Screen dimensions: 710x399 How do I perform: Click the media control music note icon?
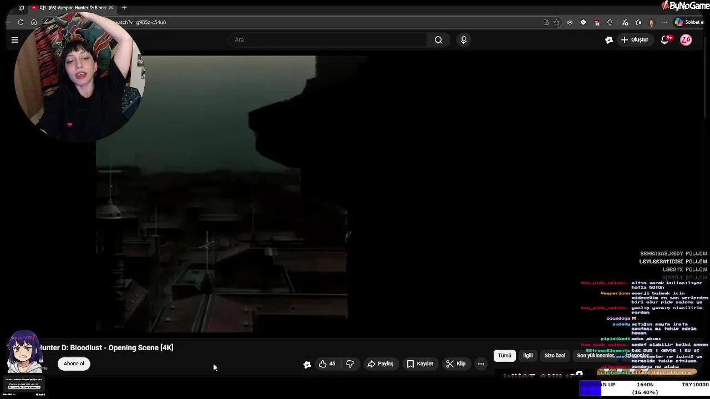[x=625, y=22]
